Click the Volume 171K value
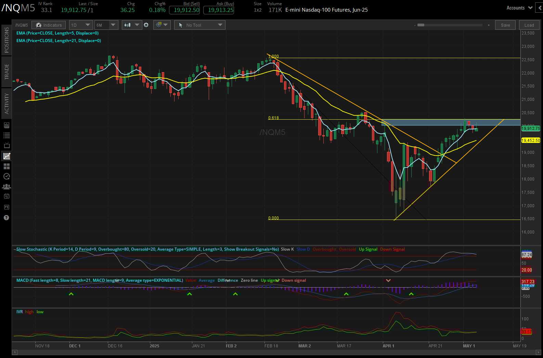 coord(275,10)
